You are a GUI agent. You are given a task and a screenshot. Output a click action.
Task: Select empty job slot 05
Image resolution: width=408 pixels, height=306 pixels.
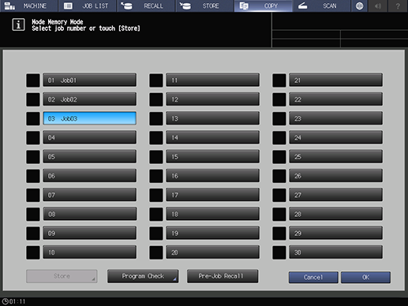[90, 157]
